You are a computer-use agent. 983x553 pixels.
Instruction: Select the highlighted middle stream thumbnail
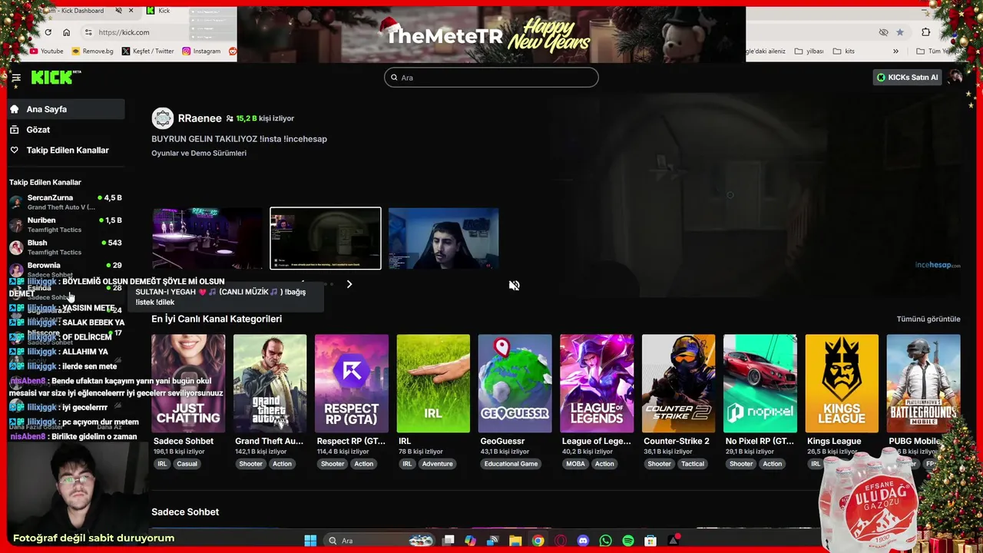click(325, 238)
